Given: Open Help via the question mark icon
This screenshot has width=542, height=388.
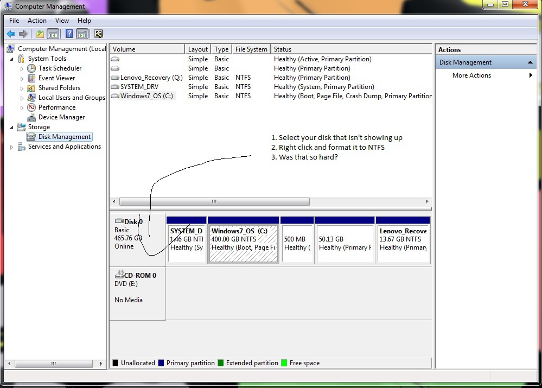Looking at the screenshot, I should click(x=69, y=34).
